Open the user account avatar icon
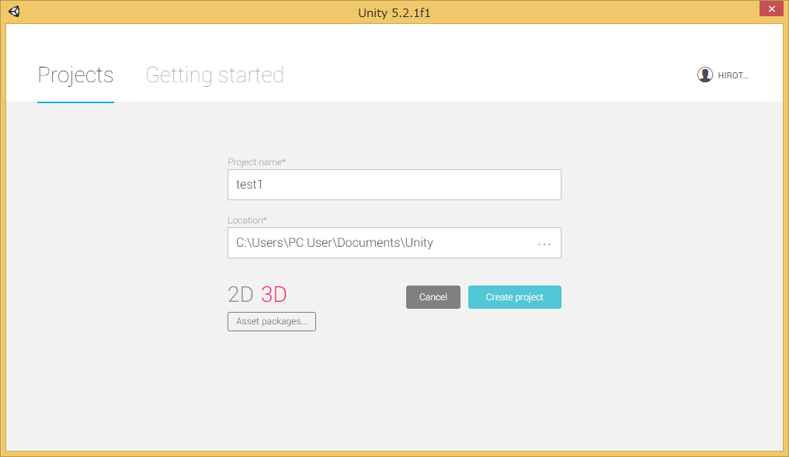789x457 pixels. [704, 74]
